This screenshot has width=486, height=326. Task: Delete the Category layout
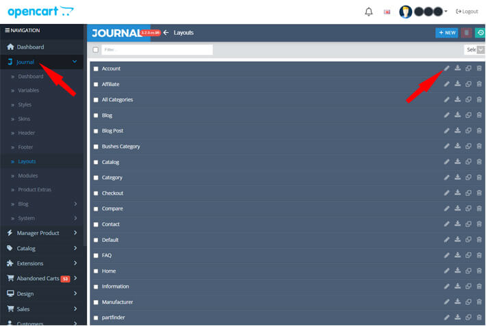click(479, 178)
